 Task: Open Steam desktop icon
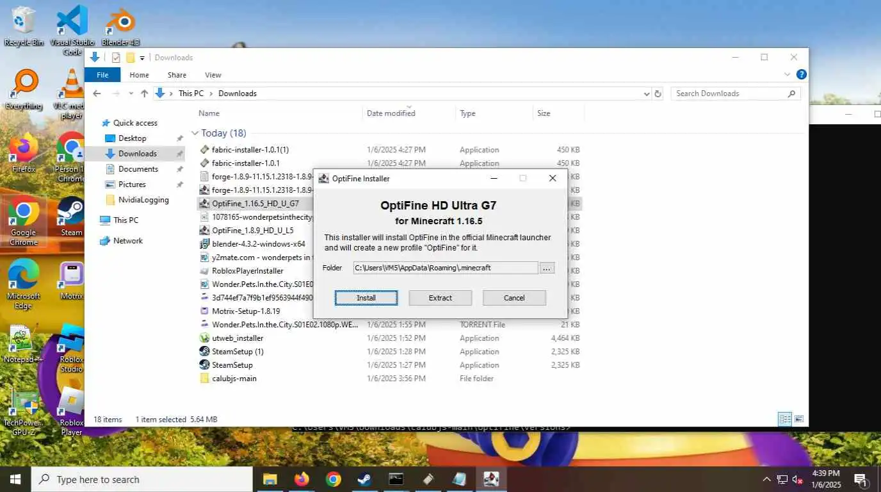point(72,218)
